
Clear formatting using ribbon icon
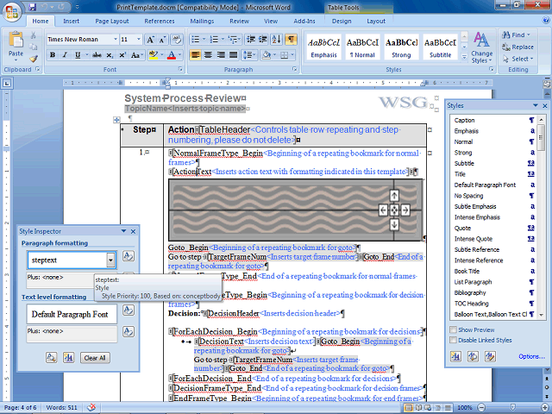pos(177,40)
